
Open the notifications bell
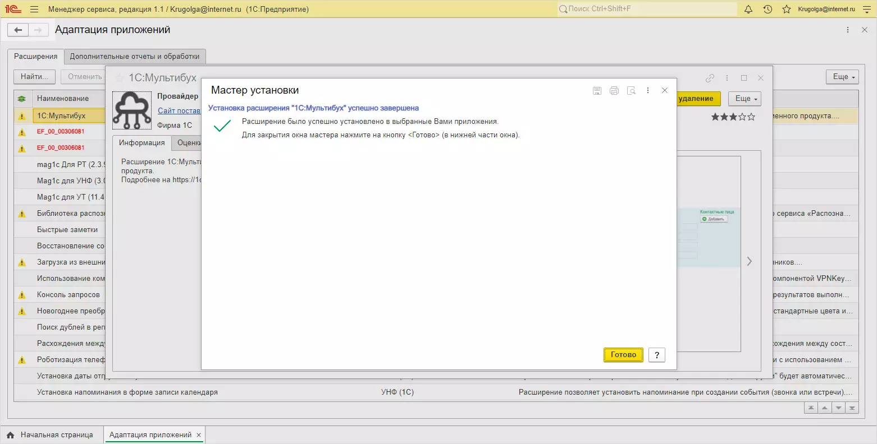[748, 9]
